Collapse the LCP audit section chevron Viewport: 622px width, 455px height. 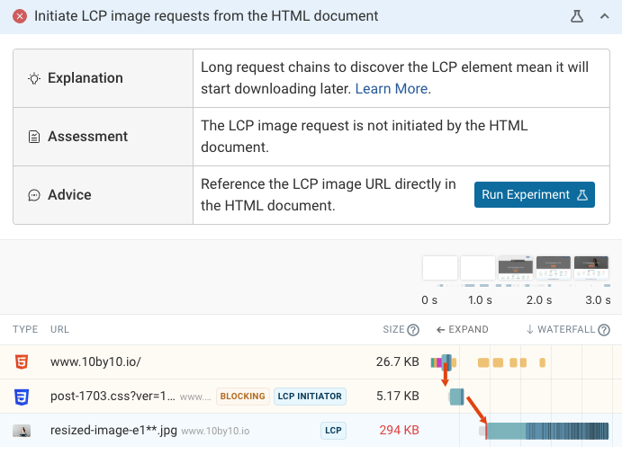[604, 16]
